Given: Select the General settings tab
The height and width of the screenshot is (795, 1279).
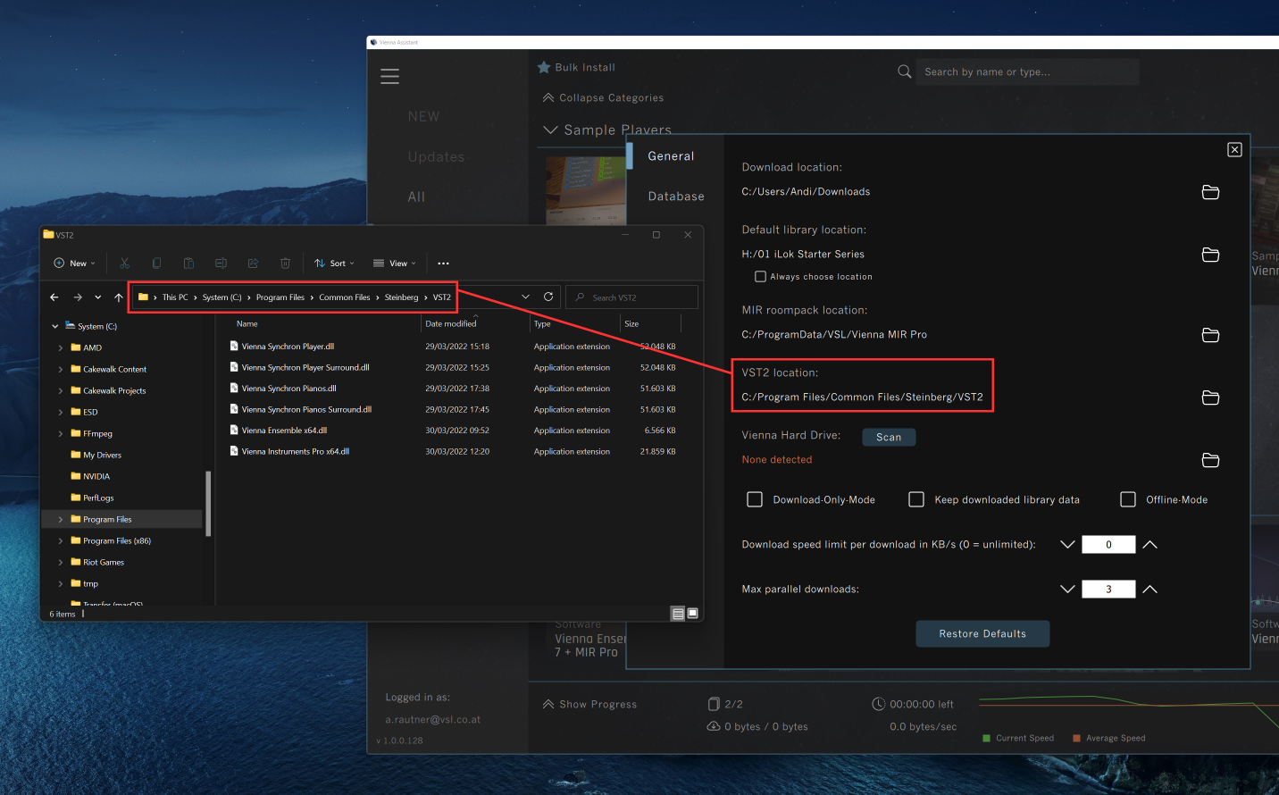Looking at the screenshot, I should pos(671,156).
